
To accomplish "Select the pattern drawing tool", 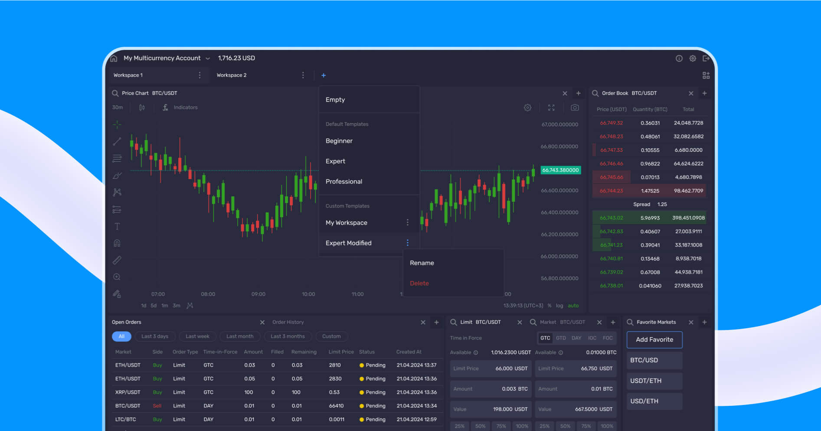I will coord(117,192).
